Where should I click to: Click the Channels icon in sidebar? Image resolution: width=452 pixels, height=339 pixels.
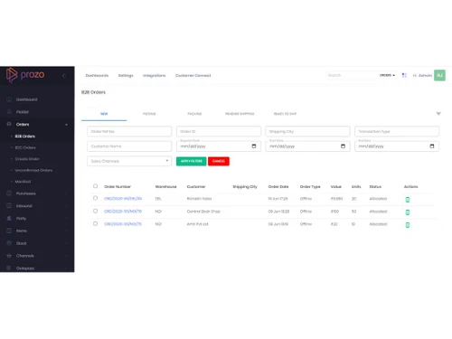pos(9,256)
